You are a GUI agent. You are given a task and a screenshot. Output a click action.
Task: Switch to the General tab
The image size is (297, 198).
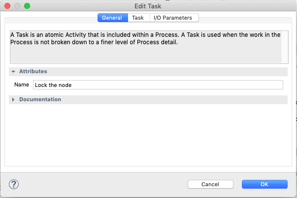[113, 18]
